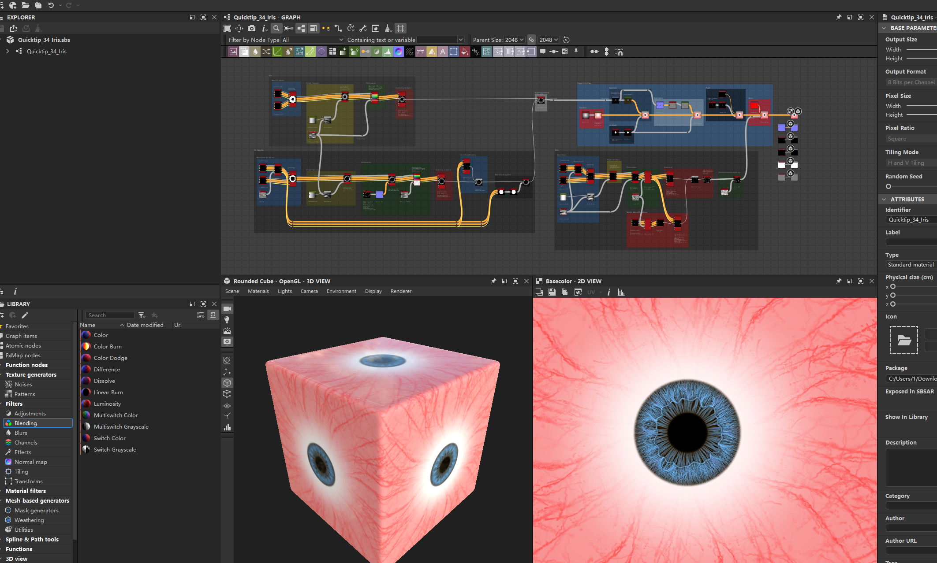Expand the Quicktip_34_Iris graph tree item
This screenshot has width=937, height=563.
point(7,51)
